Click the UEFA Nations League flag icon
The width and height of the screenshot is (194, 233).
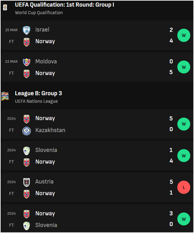click(5, 96)
